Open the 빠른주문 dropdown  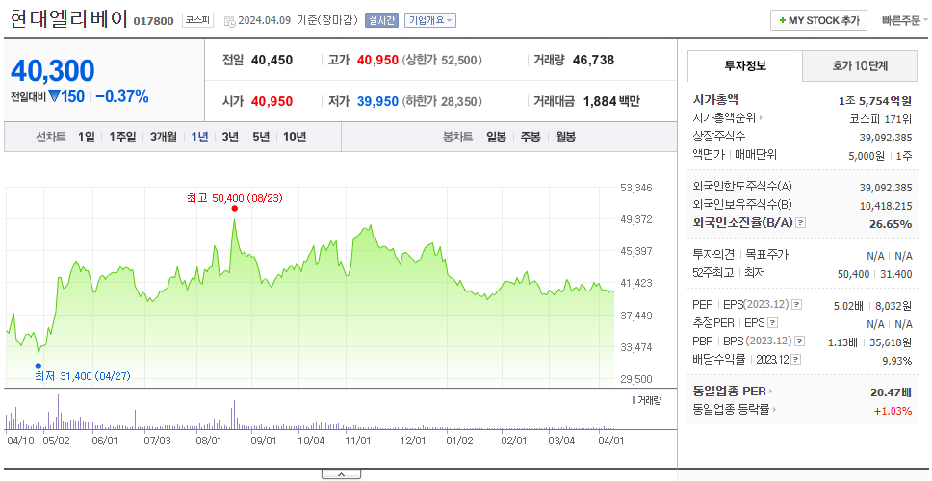coord(905,21)
